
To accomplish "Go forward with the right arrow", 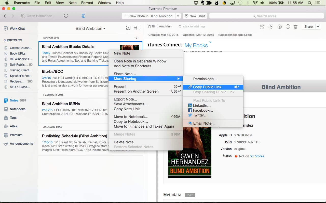I will [x=13, y=16].
